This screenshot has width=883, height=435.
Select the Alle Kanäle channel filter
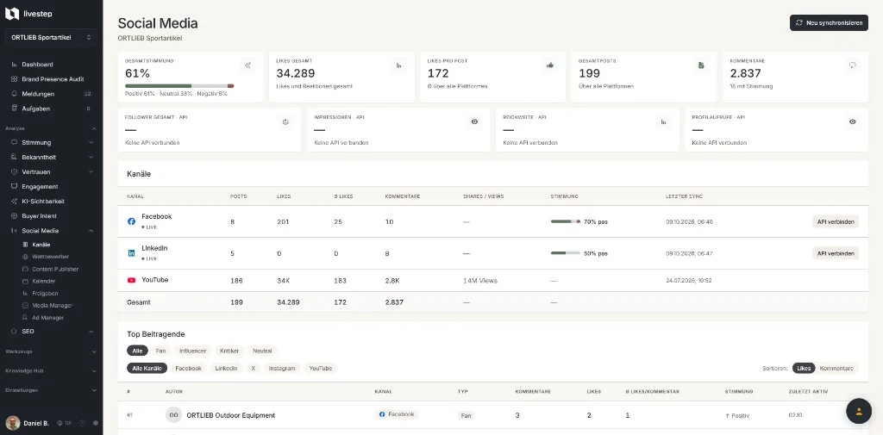(x=147, y=368)
